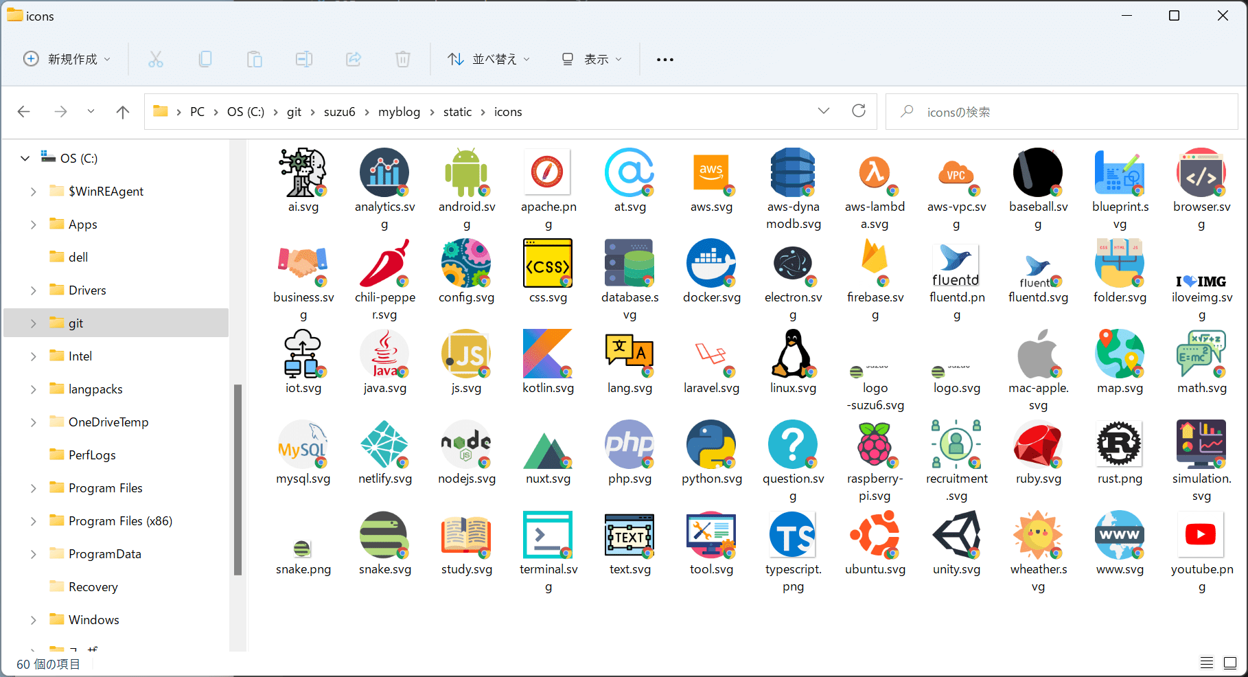
Task: Go up one folder level arrow
Action: pyautogui.click(x=123, y=112)
